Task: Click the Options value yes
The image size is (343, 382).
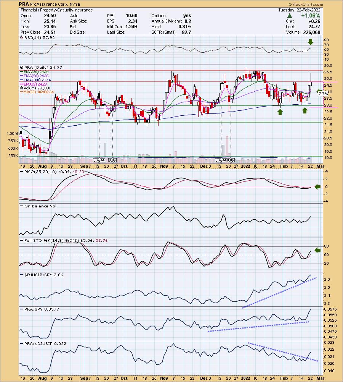Action: [187, 16]
